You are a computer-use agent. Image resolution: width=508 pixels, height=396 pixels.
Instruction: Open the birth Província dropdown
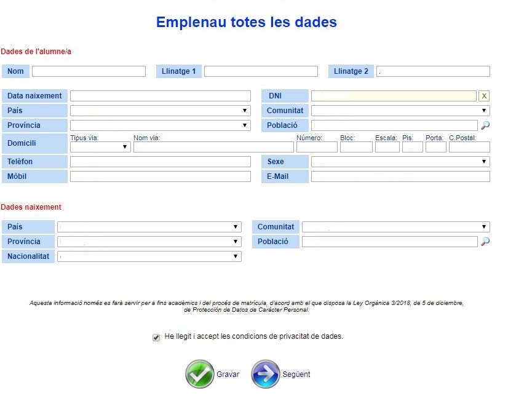(149, 242)
